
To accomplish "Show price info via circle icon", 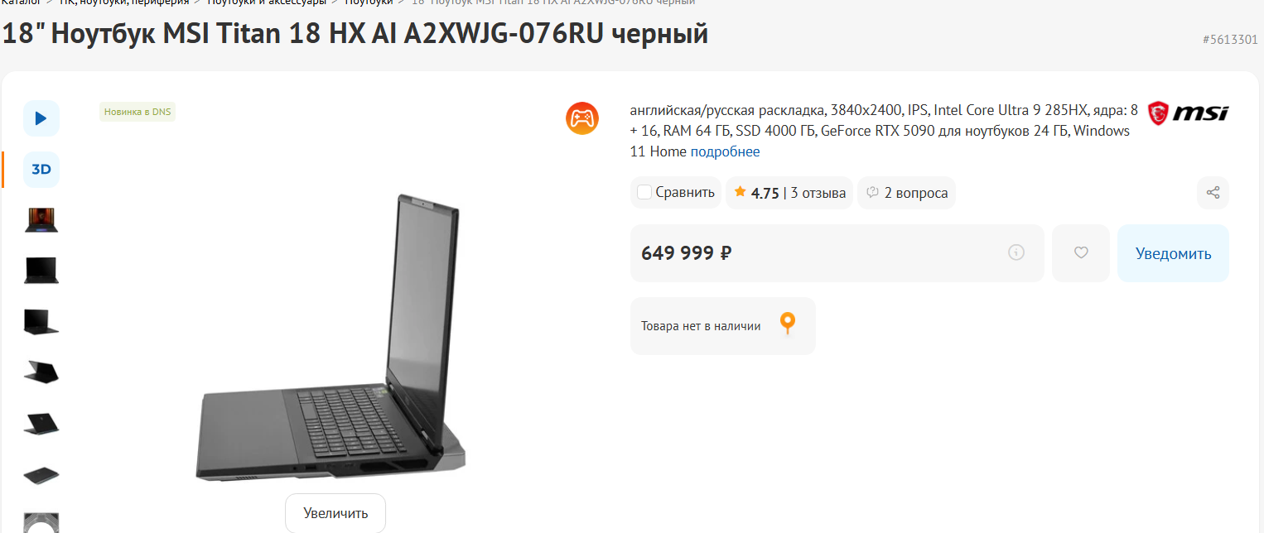I will point(1016,252).
